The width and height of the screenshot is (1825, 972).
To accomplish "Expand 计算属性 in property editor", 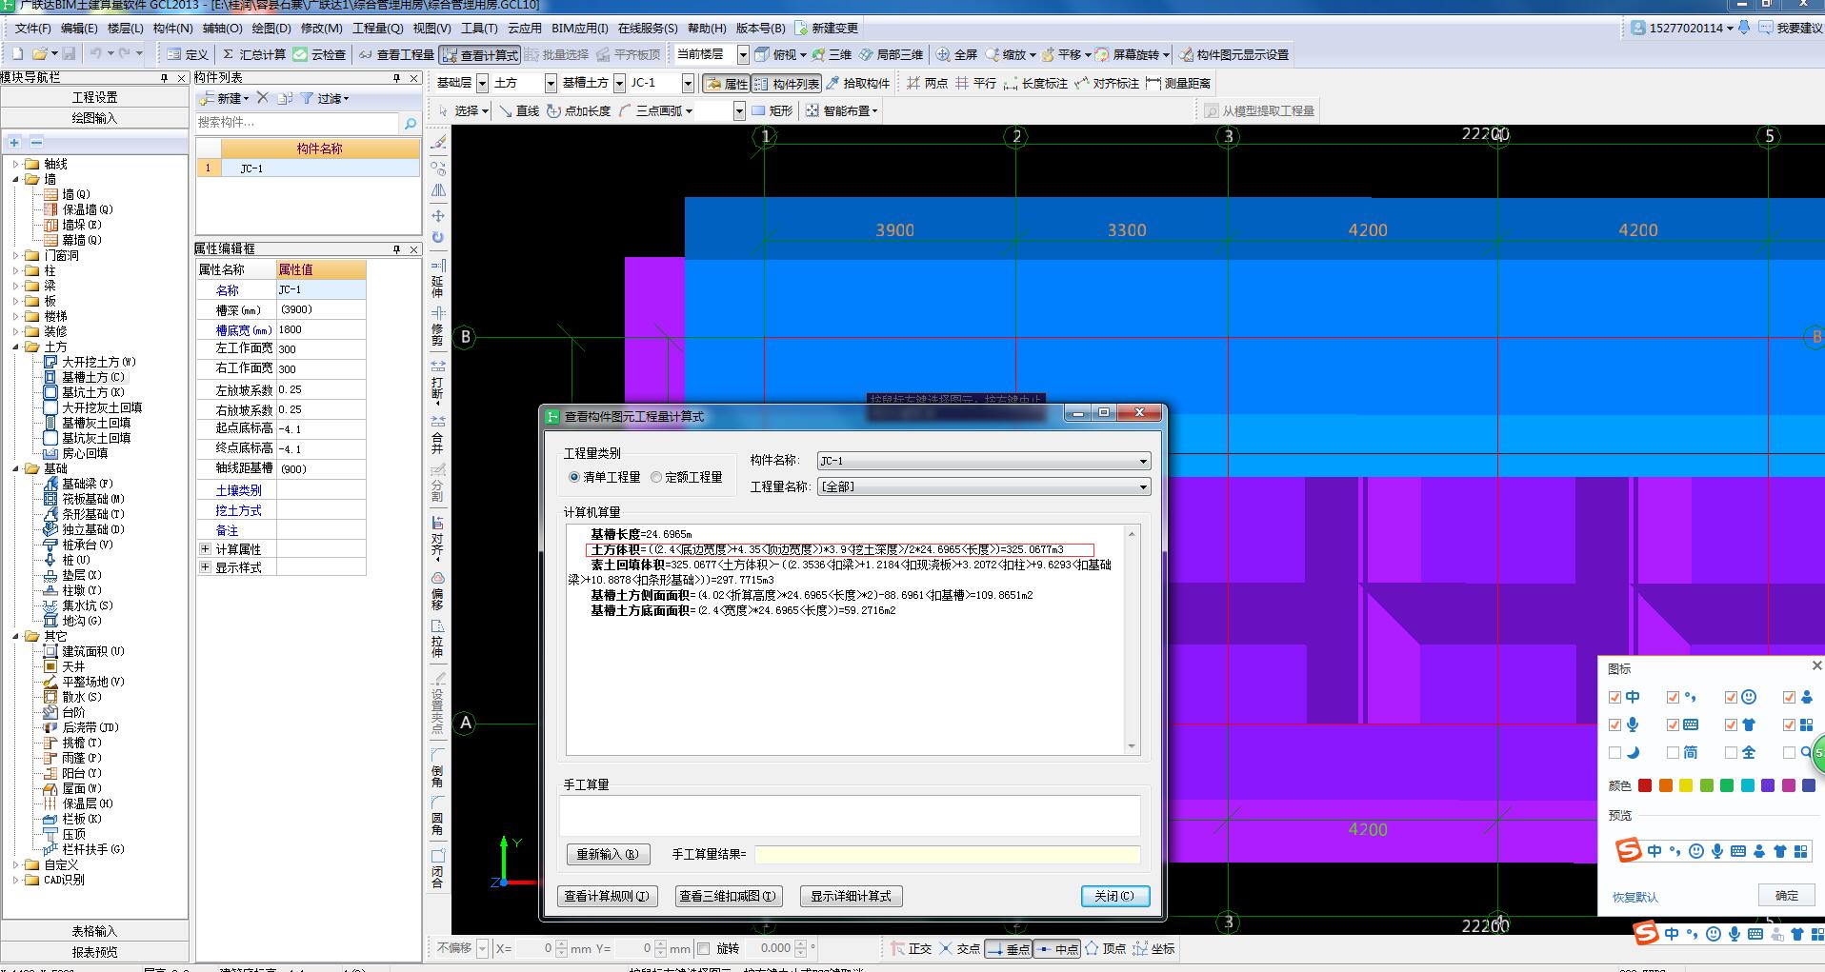I will point(205,549).
